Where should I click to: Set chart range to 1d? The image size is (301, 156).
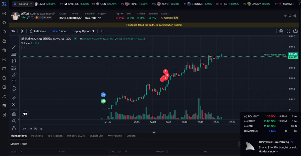click(41, 129)
